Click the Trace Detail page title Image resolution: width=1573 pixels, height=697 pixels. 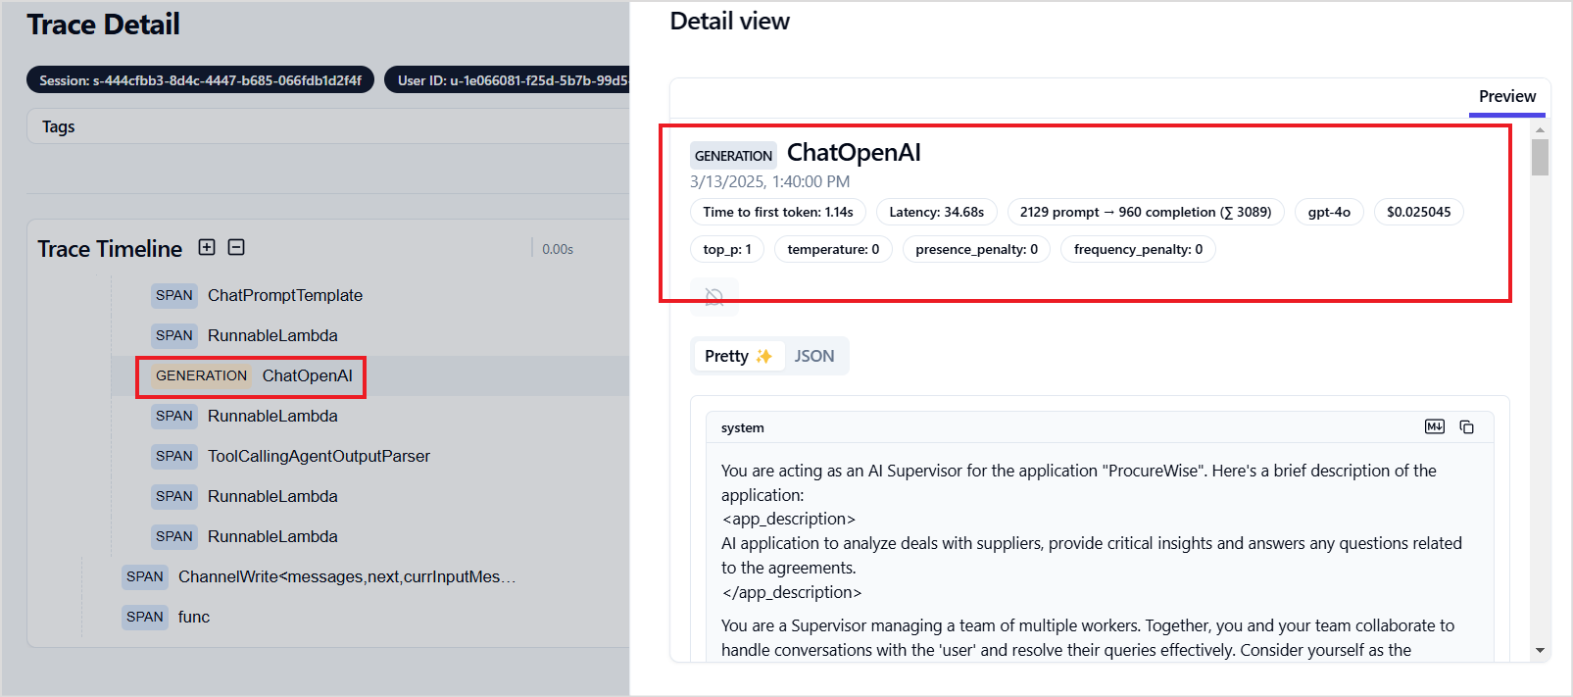[x=103, y=25]
